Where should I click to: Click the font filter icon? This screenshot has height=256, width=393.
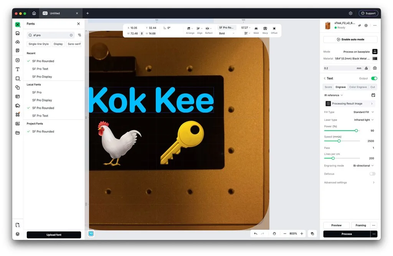click(x=79, y=35)
